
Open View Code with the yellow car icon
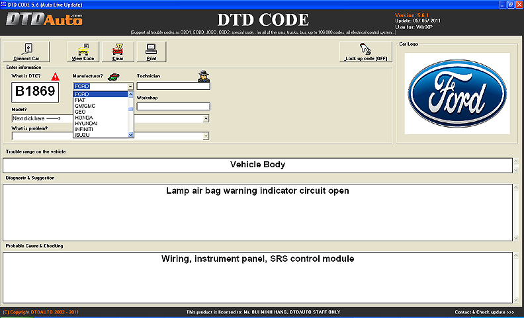click(83, 52)
